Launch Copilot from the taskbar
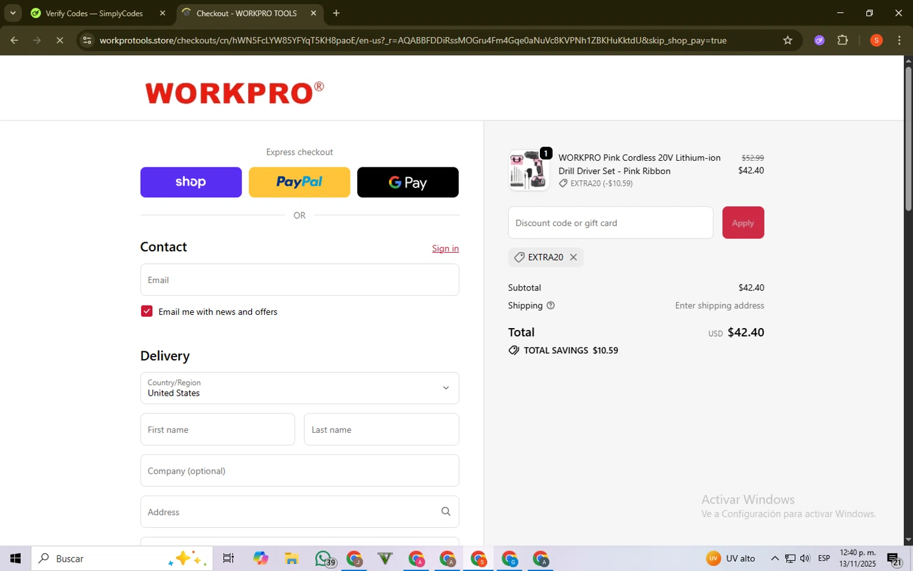 click(x=261, y=558)
